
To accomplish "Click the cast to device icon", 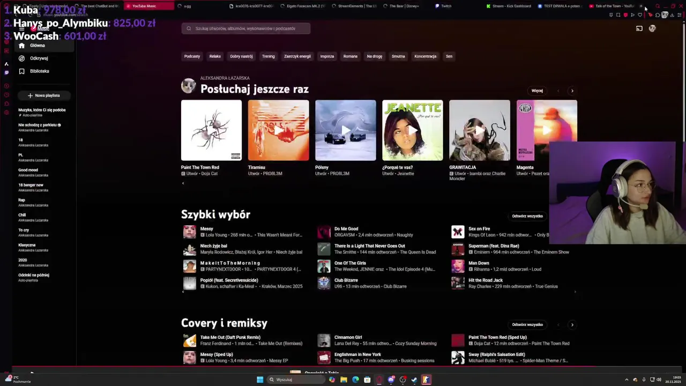I will click(639, 28).
